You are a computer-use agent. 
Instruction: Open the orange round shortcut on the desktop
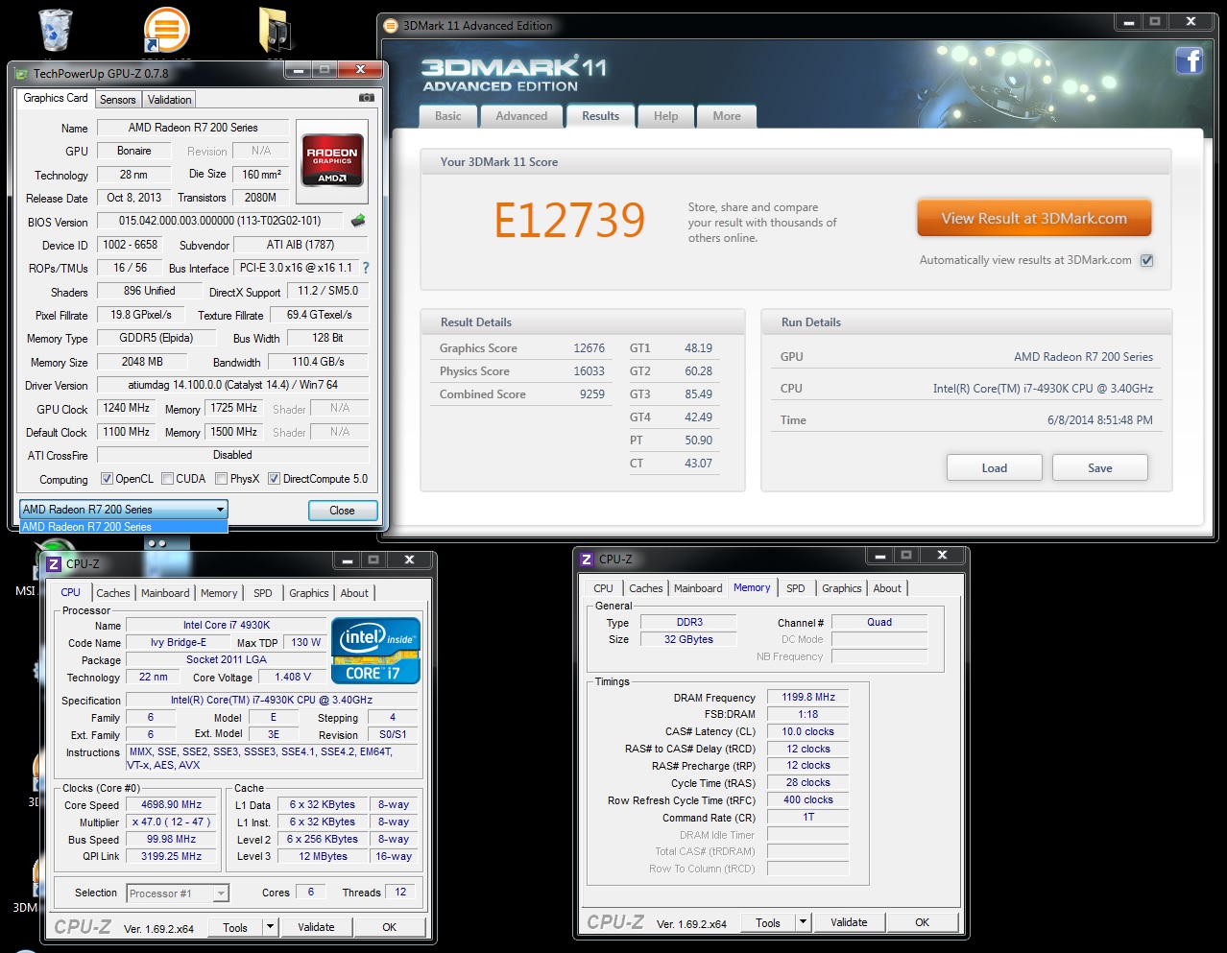point(166,30)
